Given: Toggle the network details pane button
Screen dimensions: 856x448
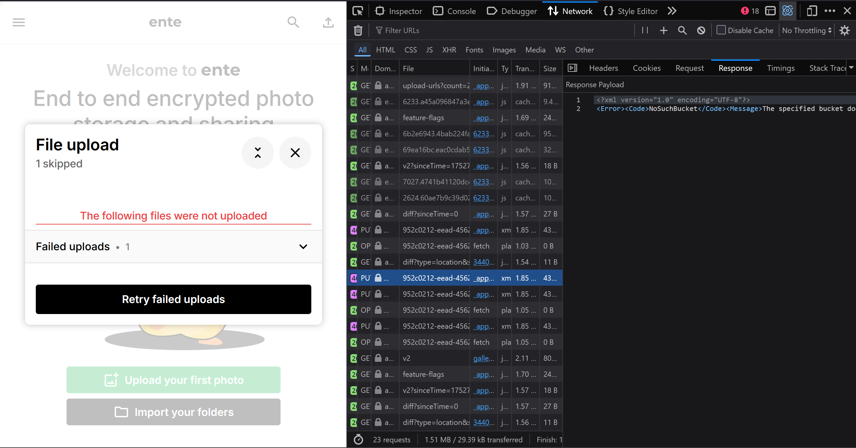Looking at the screenshot, I should tap(572, 68).
